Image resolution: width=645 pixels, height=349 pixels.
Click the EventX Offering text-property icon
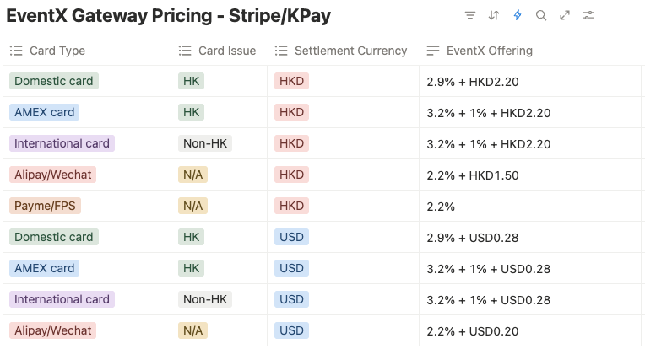click(433, 51)
